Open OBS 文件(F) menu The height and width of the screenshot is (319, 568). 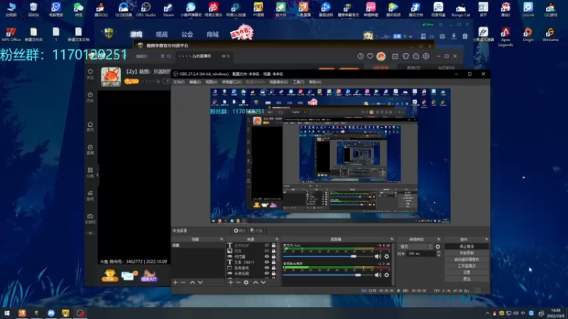click(179, 82)
